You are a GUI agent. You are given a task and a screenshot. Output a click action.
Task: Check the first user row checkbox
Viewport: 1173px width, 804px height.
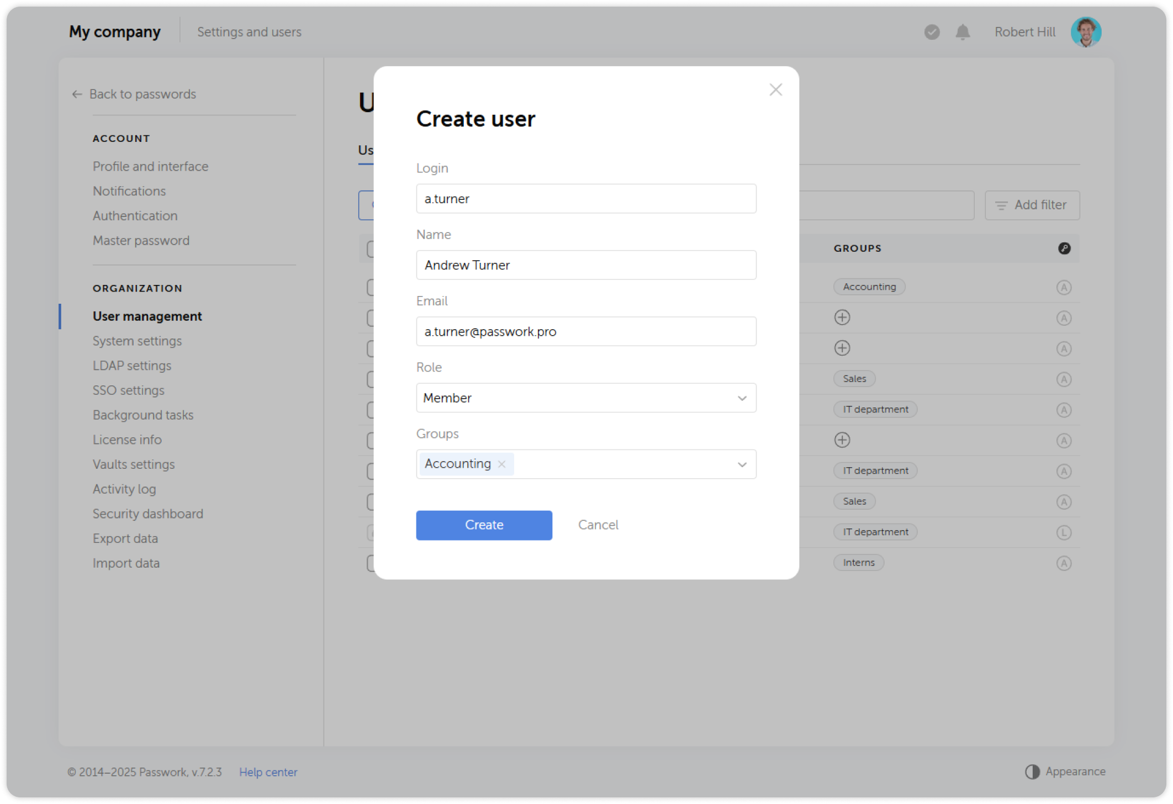(371, 287)
